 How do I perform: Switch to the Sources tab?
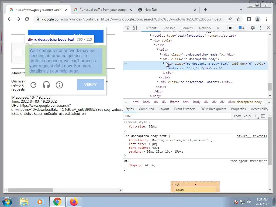coord(187,28)
